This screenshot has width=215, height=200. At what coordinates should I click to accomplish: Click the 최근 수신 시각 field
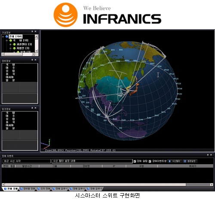point(27,161)
